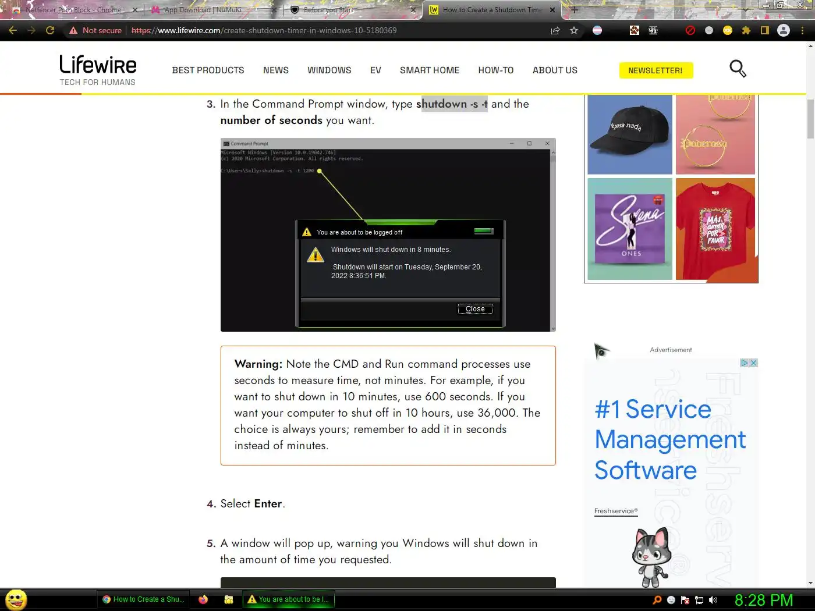Image resolution: width=815 pixels, height=611 pixels.
Task: Click Close in the logged off dialog
Action: click(x=475, y=309)
